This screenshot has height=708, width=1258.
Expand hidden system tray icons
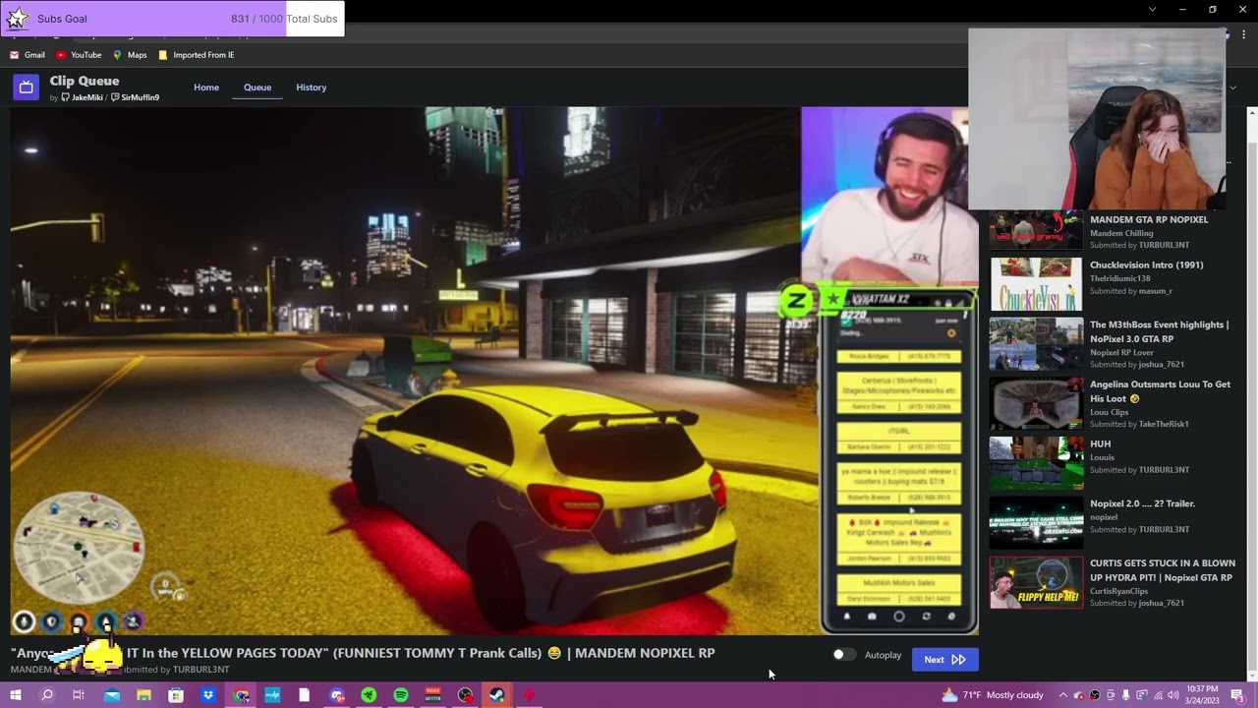pos(1062,695)
